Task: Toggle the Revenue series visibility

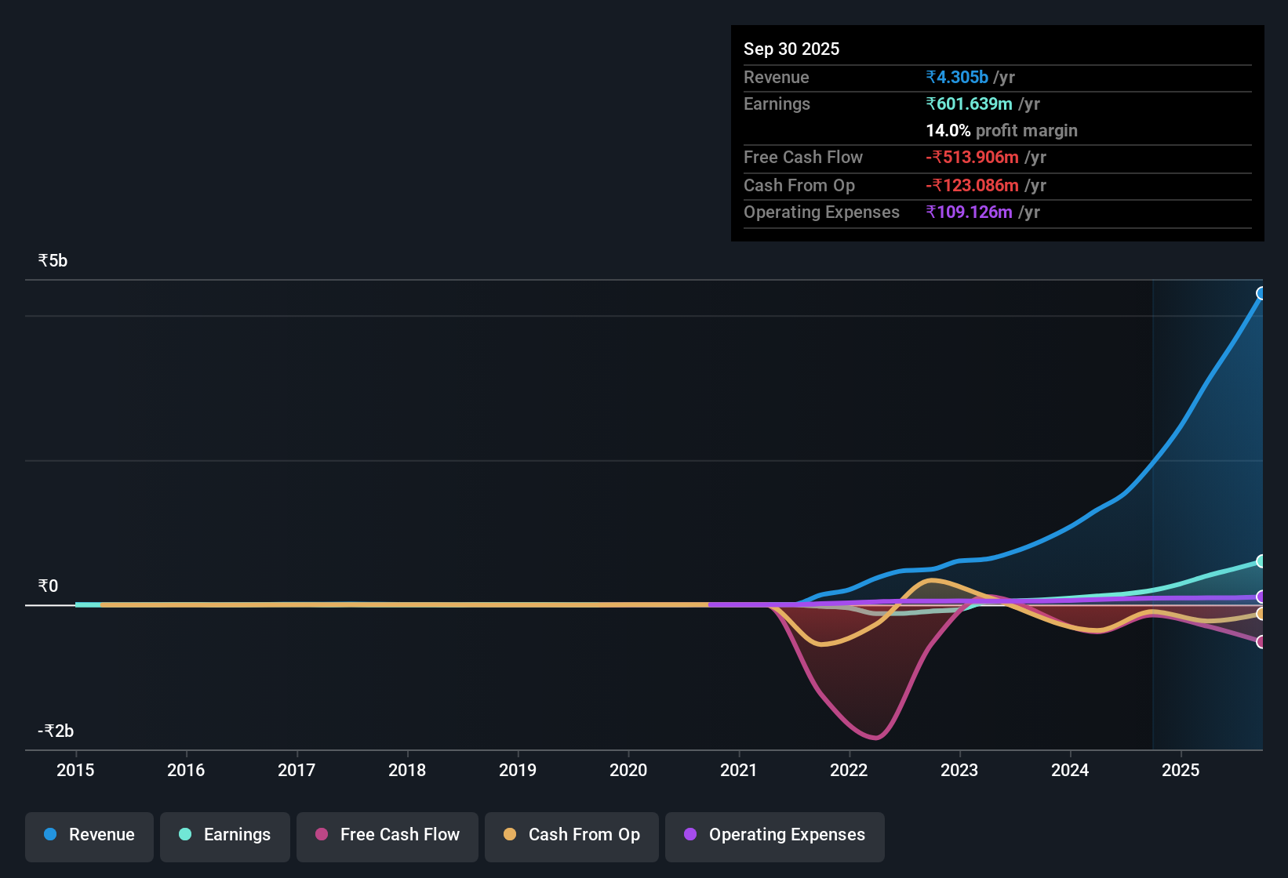Action: pos(89,836)
